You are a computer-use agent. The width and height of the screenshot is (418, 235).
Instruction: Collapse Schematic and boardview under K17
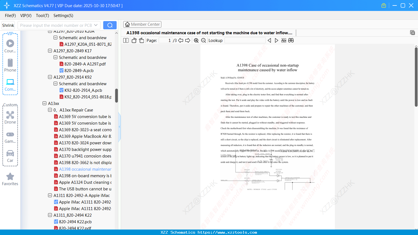[x=55, y=58]
